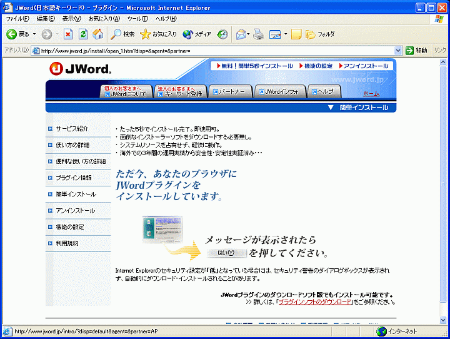
Task: Click the プラグインソフトのダウンロード link
Action: pyautogui.click(x=315, y=301)
